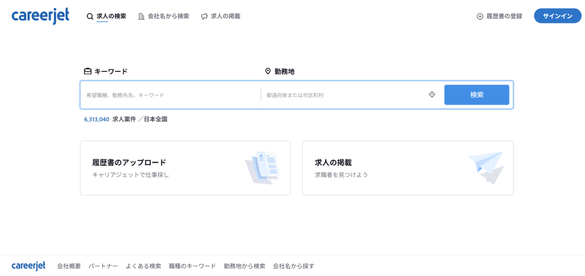The image size is (585, 276).
Task: Click the サインイン button
Action: tap(557, 16)
